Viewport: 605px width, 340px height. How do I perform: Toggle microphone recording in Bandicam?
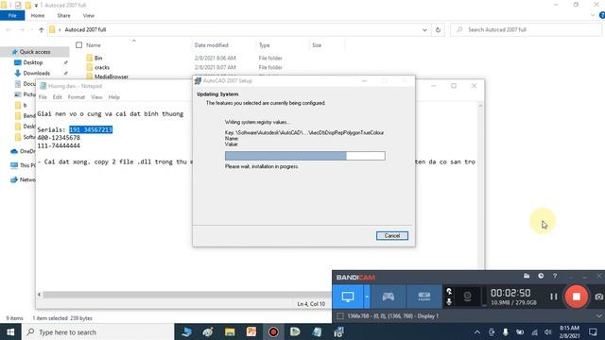tap(449, 301)
